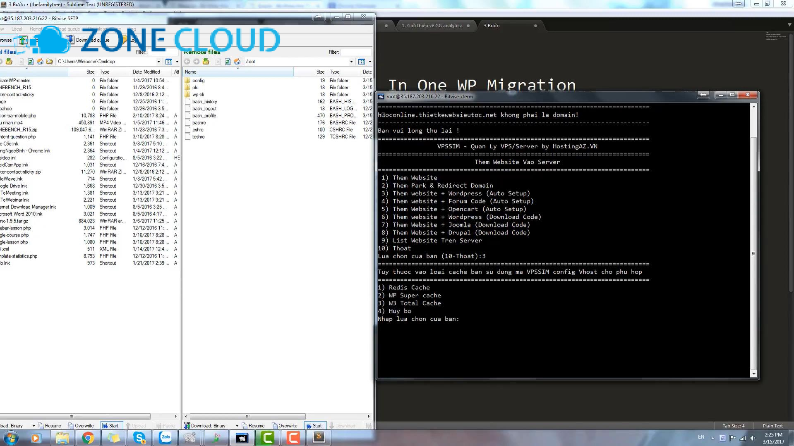Open Zalo from the taskbar

(x=166, y=437)
